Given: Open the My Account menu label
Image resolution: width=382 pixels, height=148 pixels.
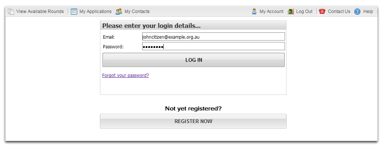Looking at the screenshot, I should click(x=272, y=12).
